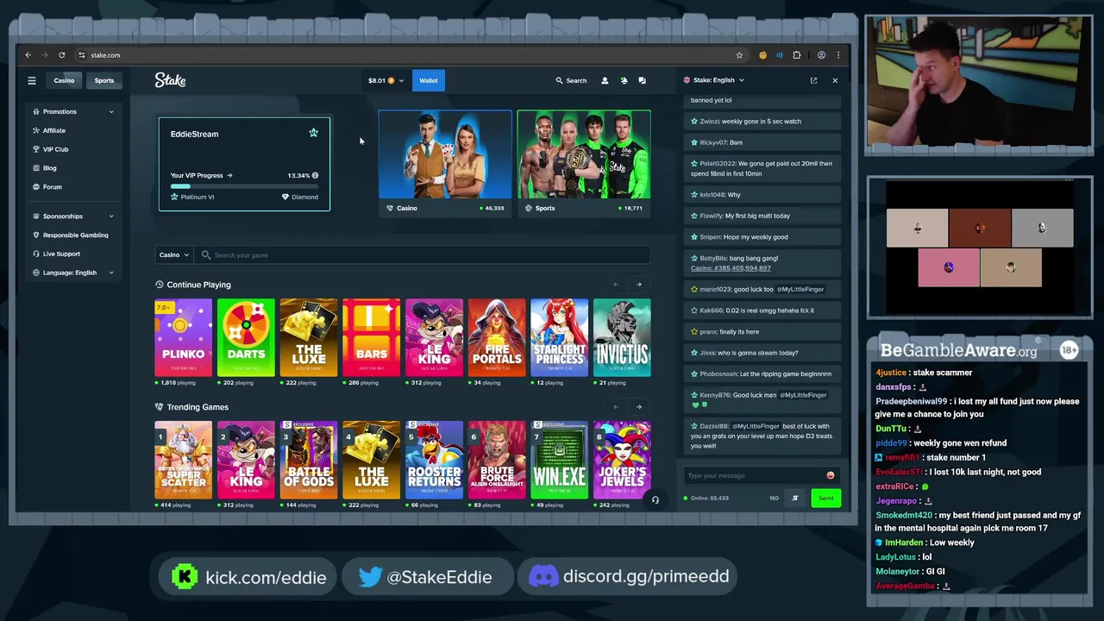Screen dimensions: 1104x621
Task: Open Language: English dropdown
Action: (73, 273)
